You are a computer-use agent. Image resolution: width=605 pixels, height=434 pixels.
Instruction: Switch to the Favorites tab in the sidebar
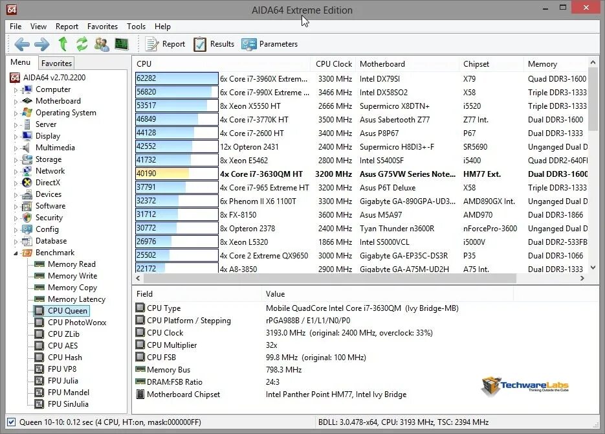(56, 63)
